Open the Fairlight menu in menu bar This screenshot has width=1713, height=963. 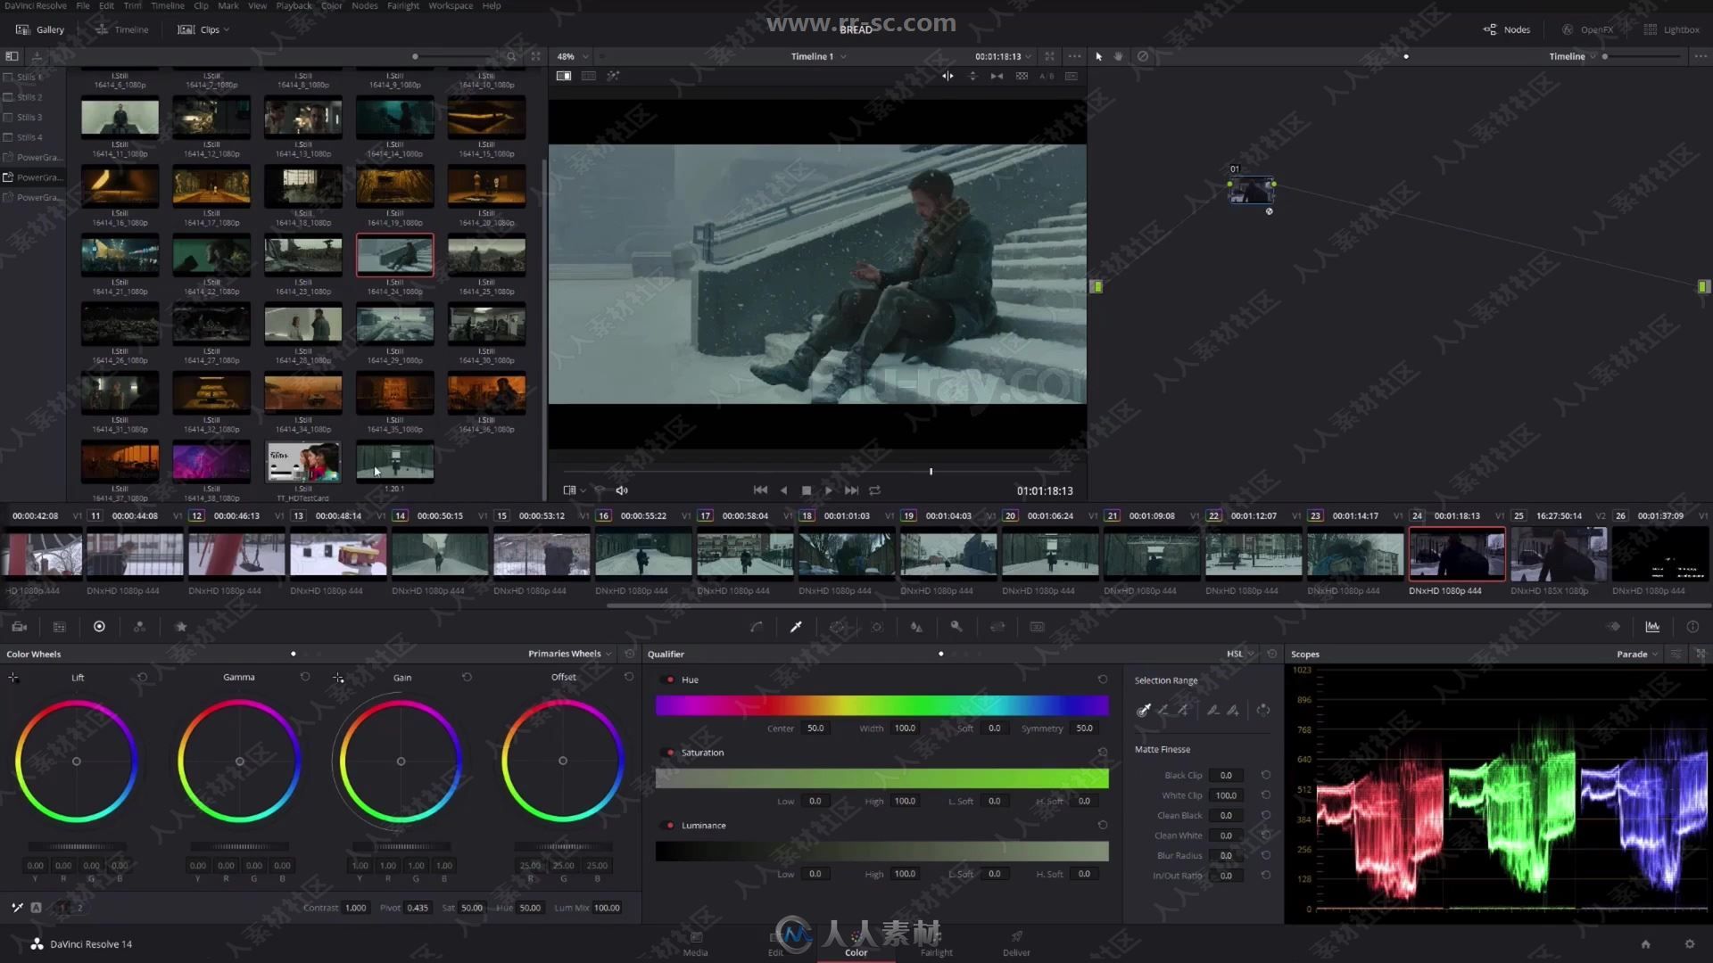[402, 5]
